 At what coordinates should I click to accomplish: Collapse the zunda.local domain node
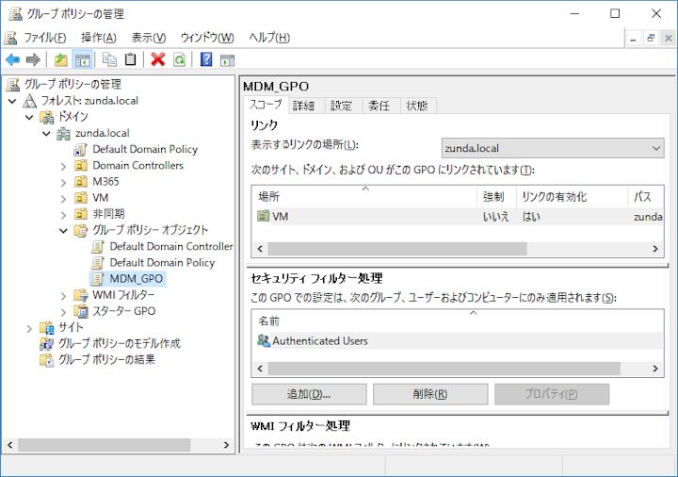[46, 134]
